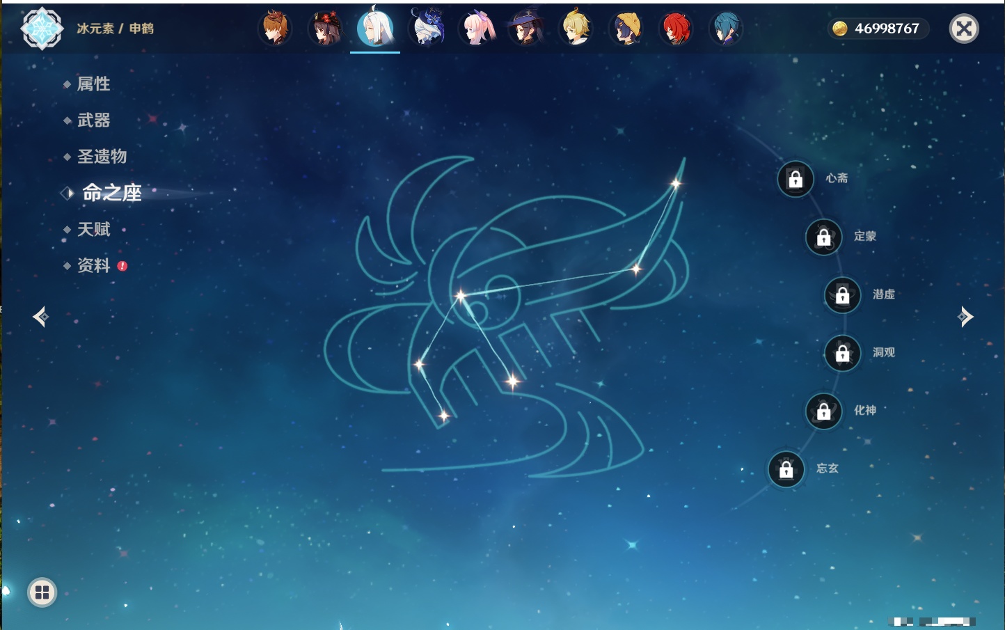Click the 心斋 constellation label
The image size is (1005, 630).
pyautogui.click(x=837, y=178)
